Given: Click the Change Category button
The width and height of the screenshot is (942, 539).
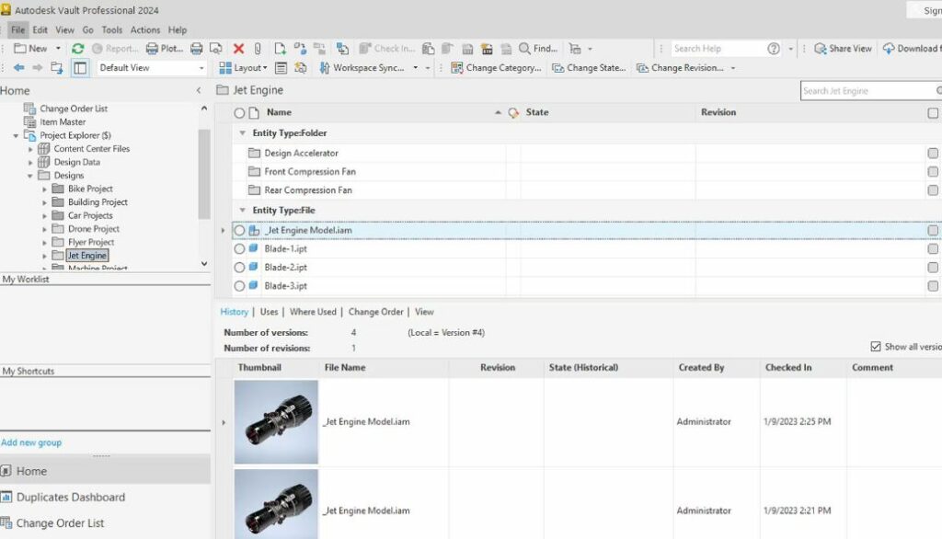Looking at the screenshot, I should [x=496, y=68].
